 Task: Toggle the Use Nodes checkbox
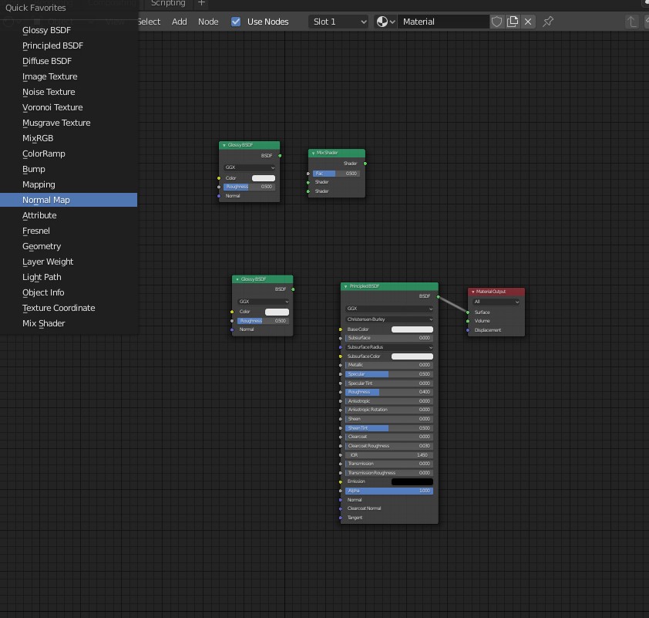[x=236, y=22]
